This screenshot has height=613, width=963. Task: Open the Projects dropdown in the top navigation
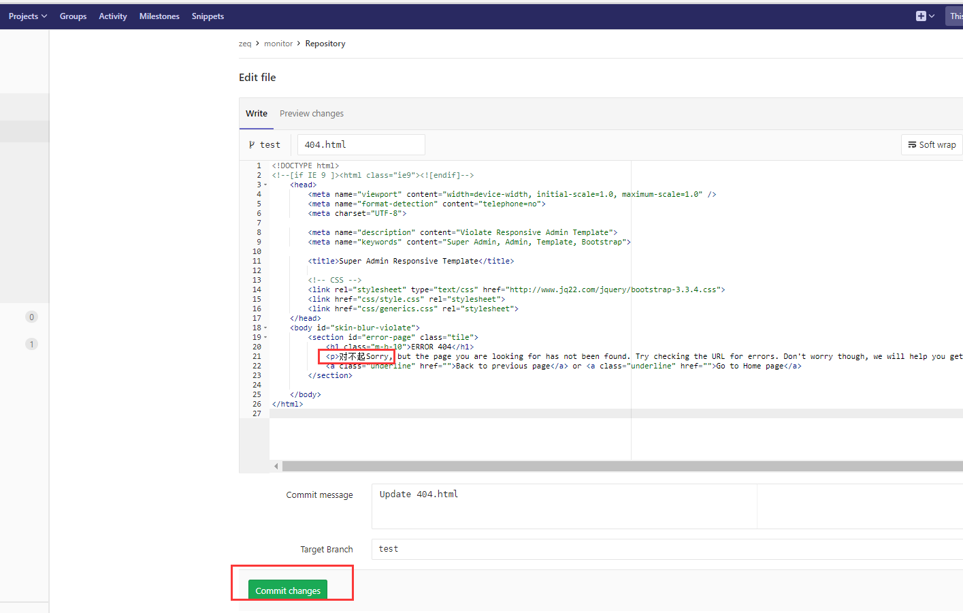(x=27, y=16)
